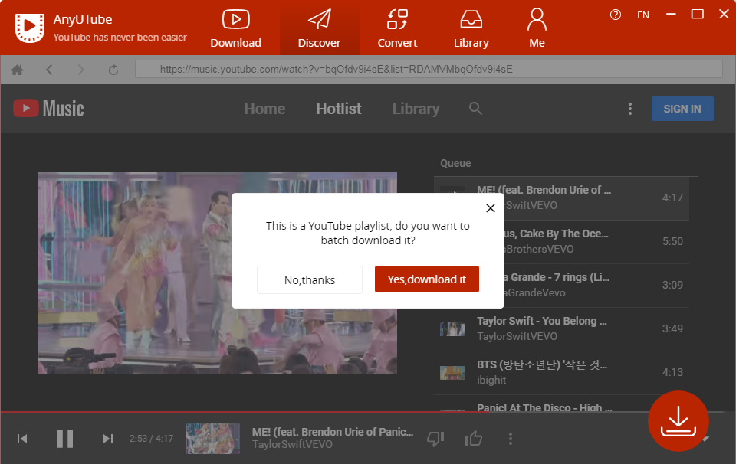Click the BTS song thumbnail in queue

(x=452, y=373)
